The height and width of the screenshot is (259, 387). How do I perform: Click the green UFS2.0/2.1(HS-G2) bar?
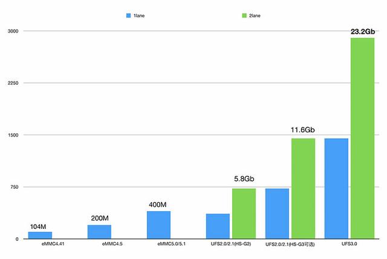click(244, 213)
